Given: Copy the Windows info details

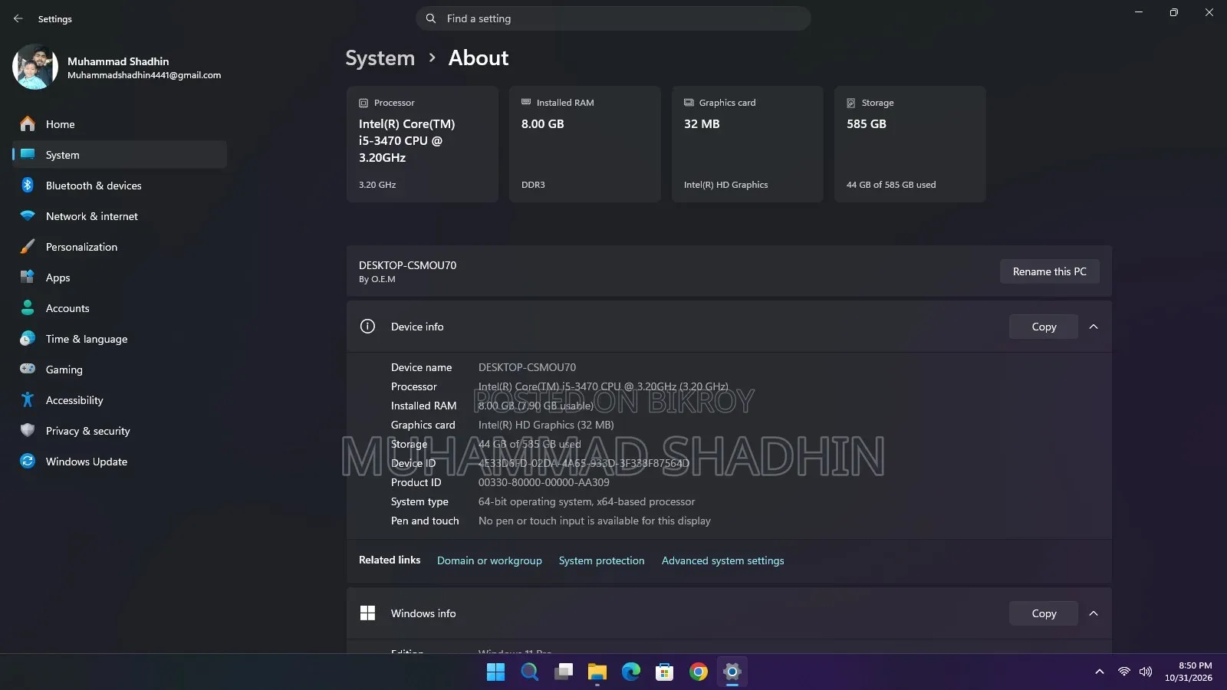Looking at the screenshot, I should pyautogui.click(x=1044, y=613).
